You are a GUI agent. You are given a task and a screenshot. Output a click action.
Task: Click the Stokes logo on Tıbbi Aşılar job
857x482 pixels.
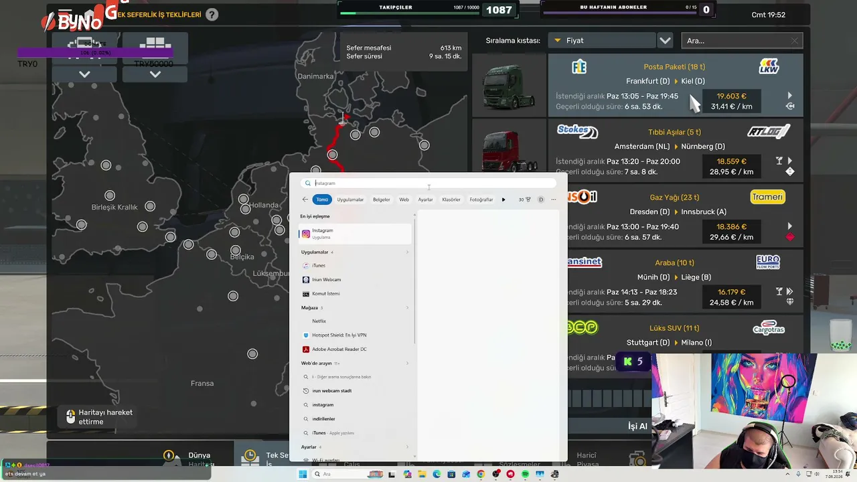(x=577, y=131)
